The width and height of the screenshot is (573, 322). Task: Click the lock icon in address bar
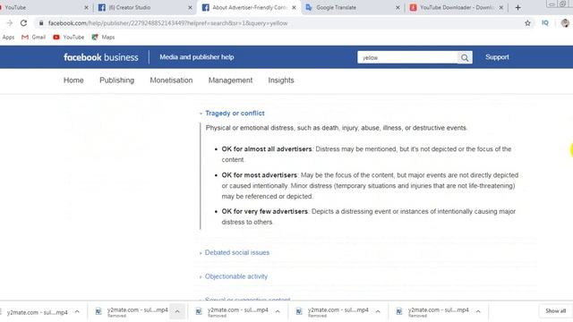click(x=41, y=23)
